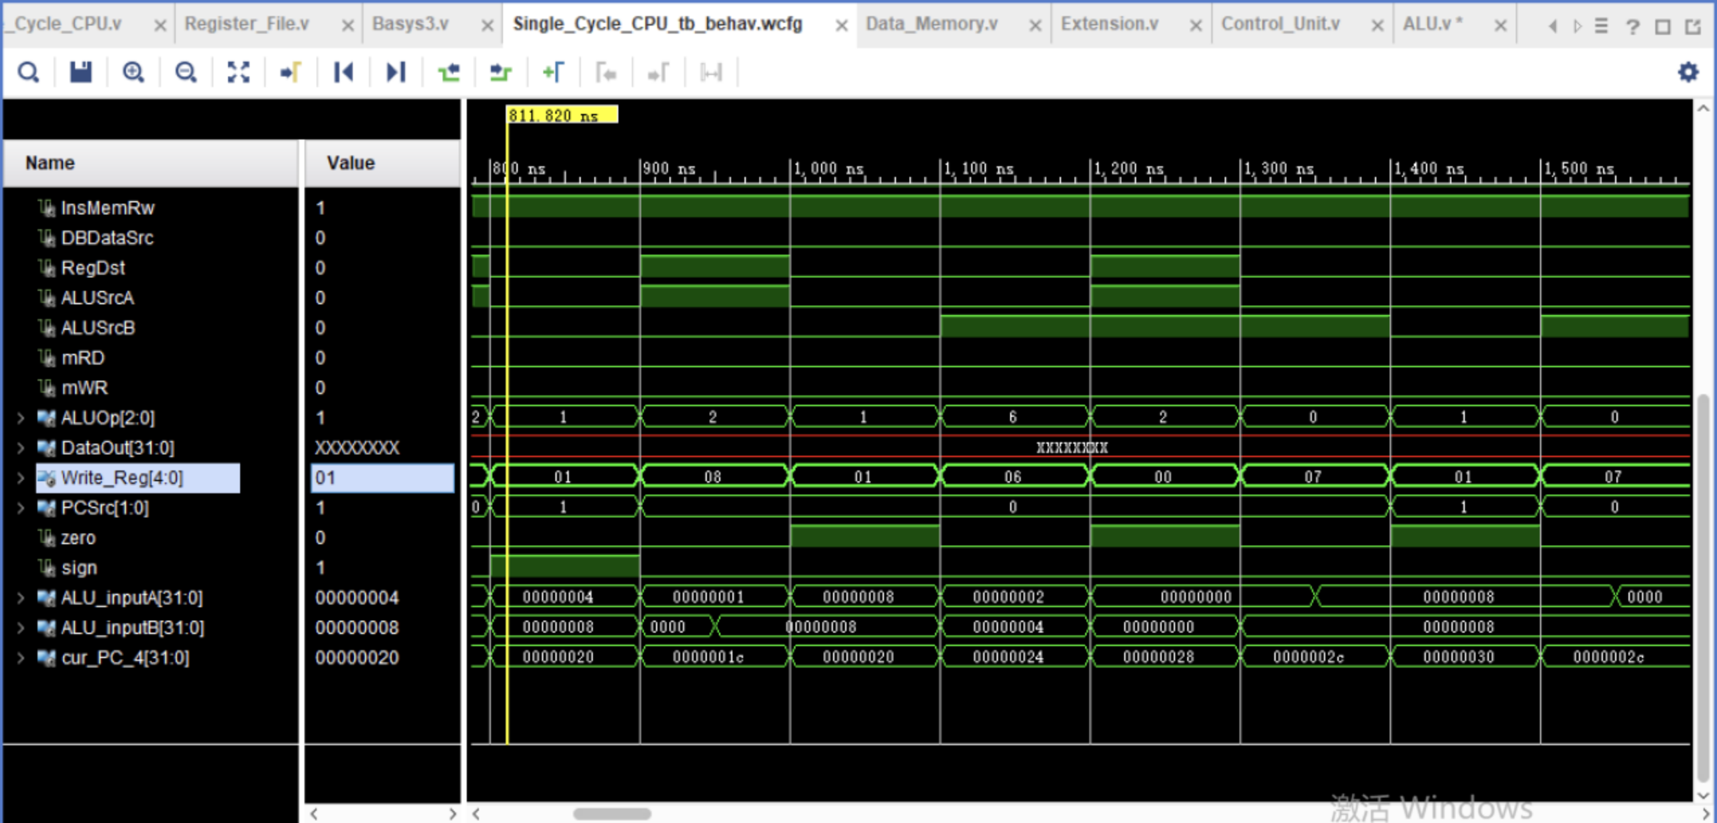The width and height of the screenshot is (1717, 823).
Task: Expand the PCSrc[1:0] bus
Action: click(x=20, y=508)
